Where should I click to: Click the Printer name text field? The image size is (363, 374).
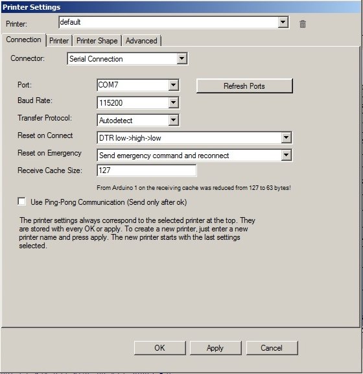tap(169, 23)
